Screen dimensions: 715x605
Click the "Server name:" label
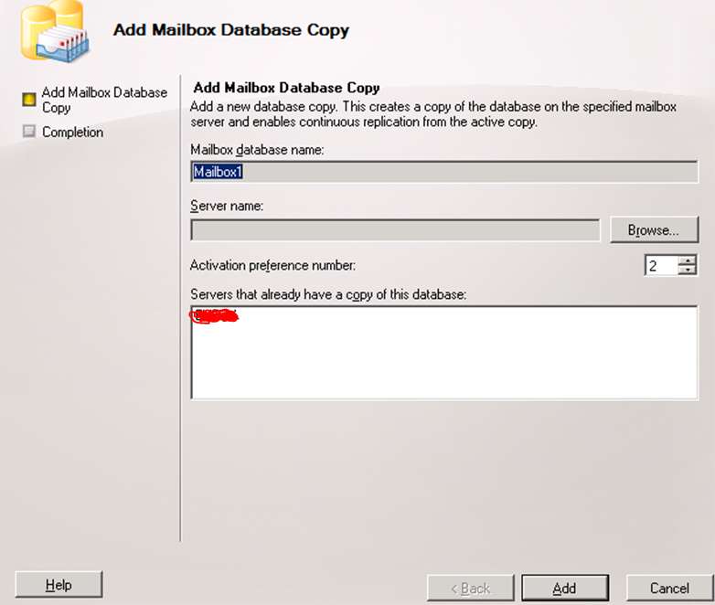(227, 207)
